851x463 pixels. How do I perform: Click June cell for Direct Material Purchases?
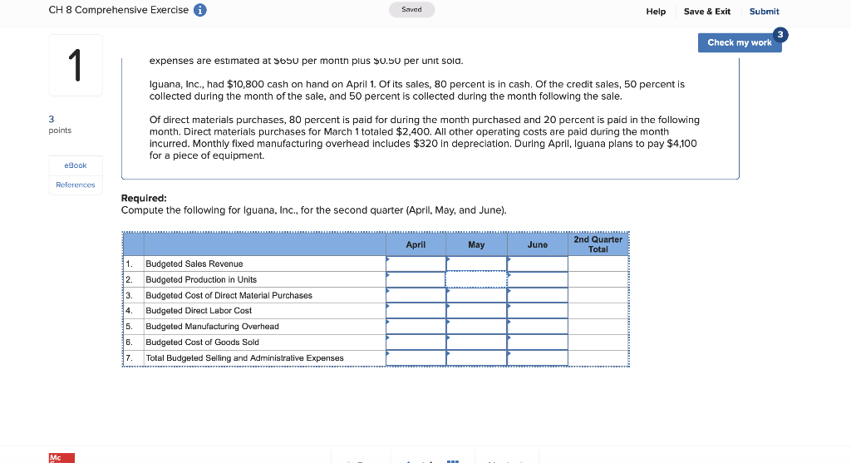538,295
